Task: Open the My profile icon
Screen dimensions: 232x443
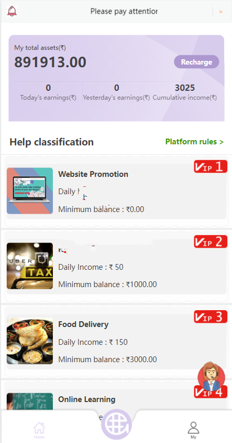Action: pos(193,429)
